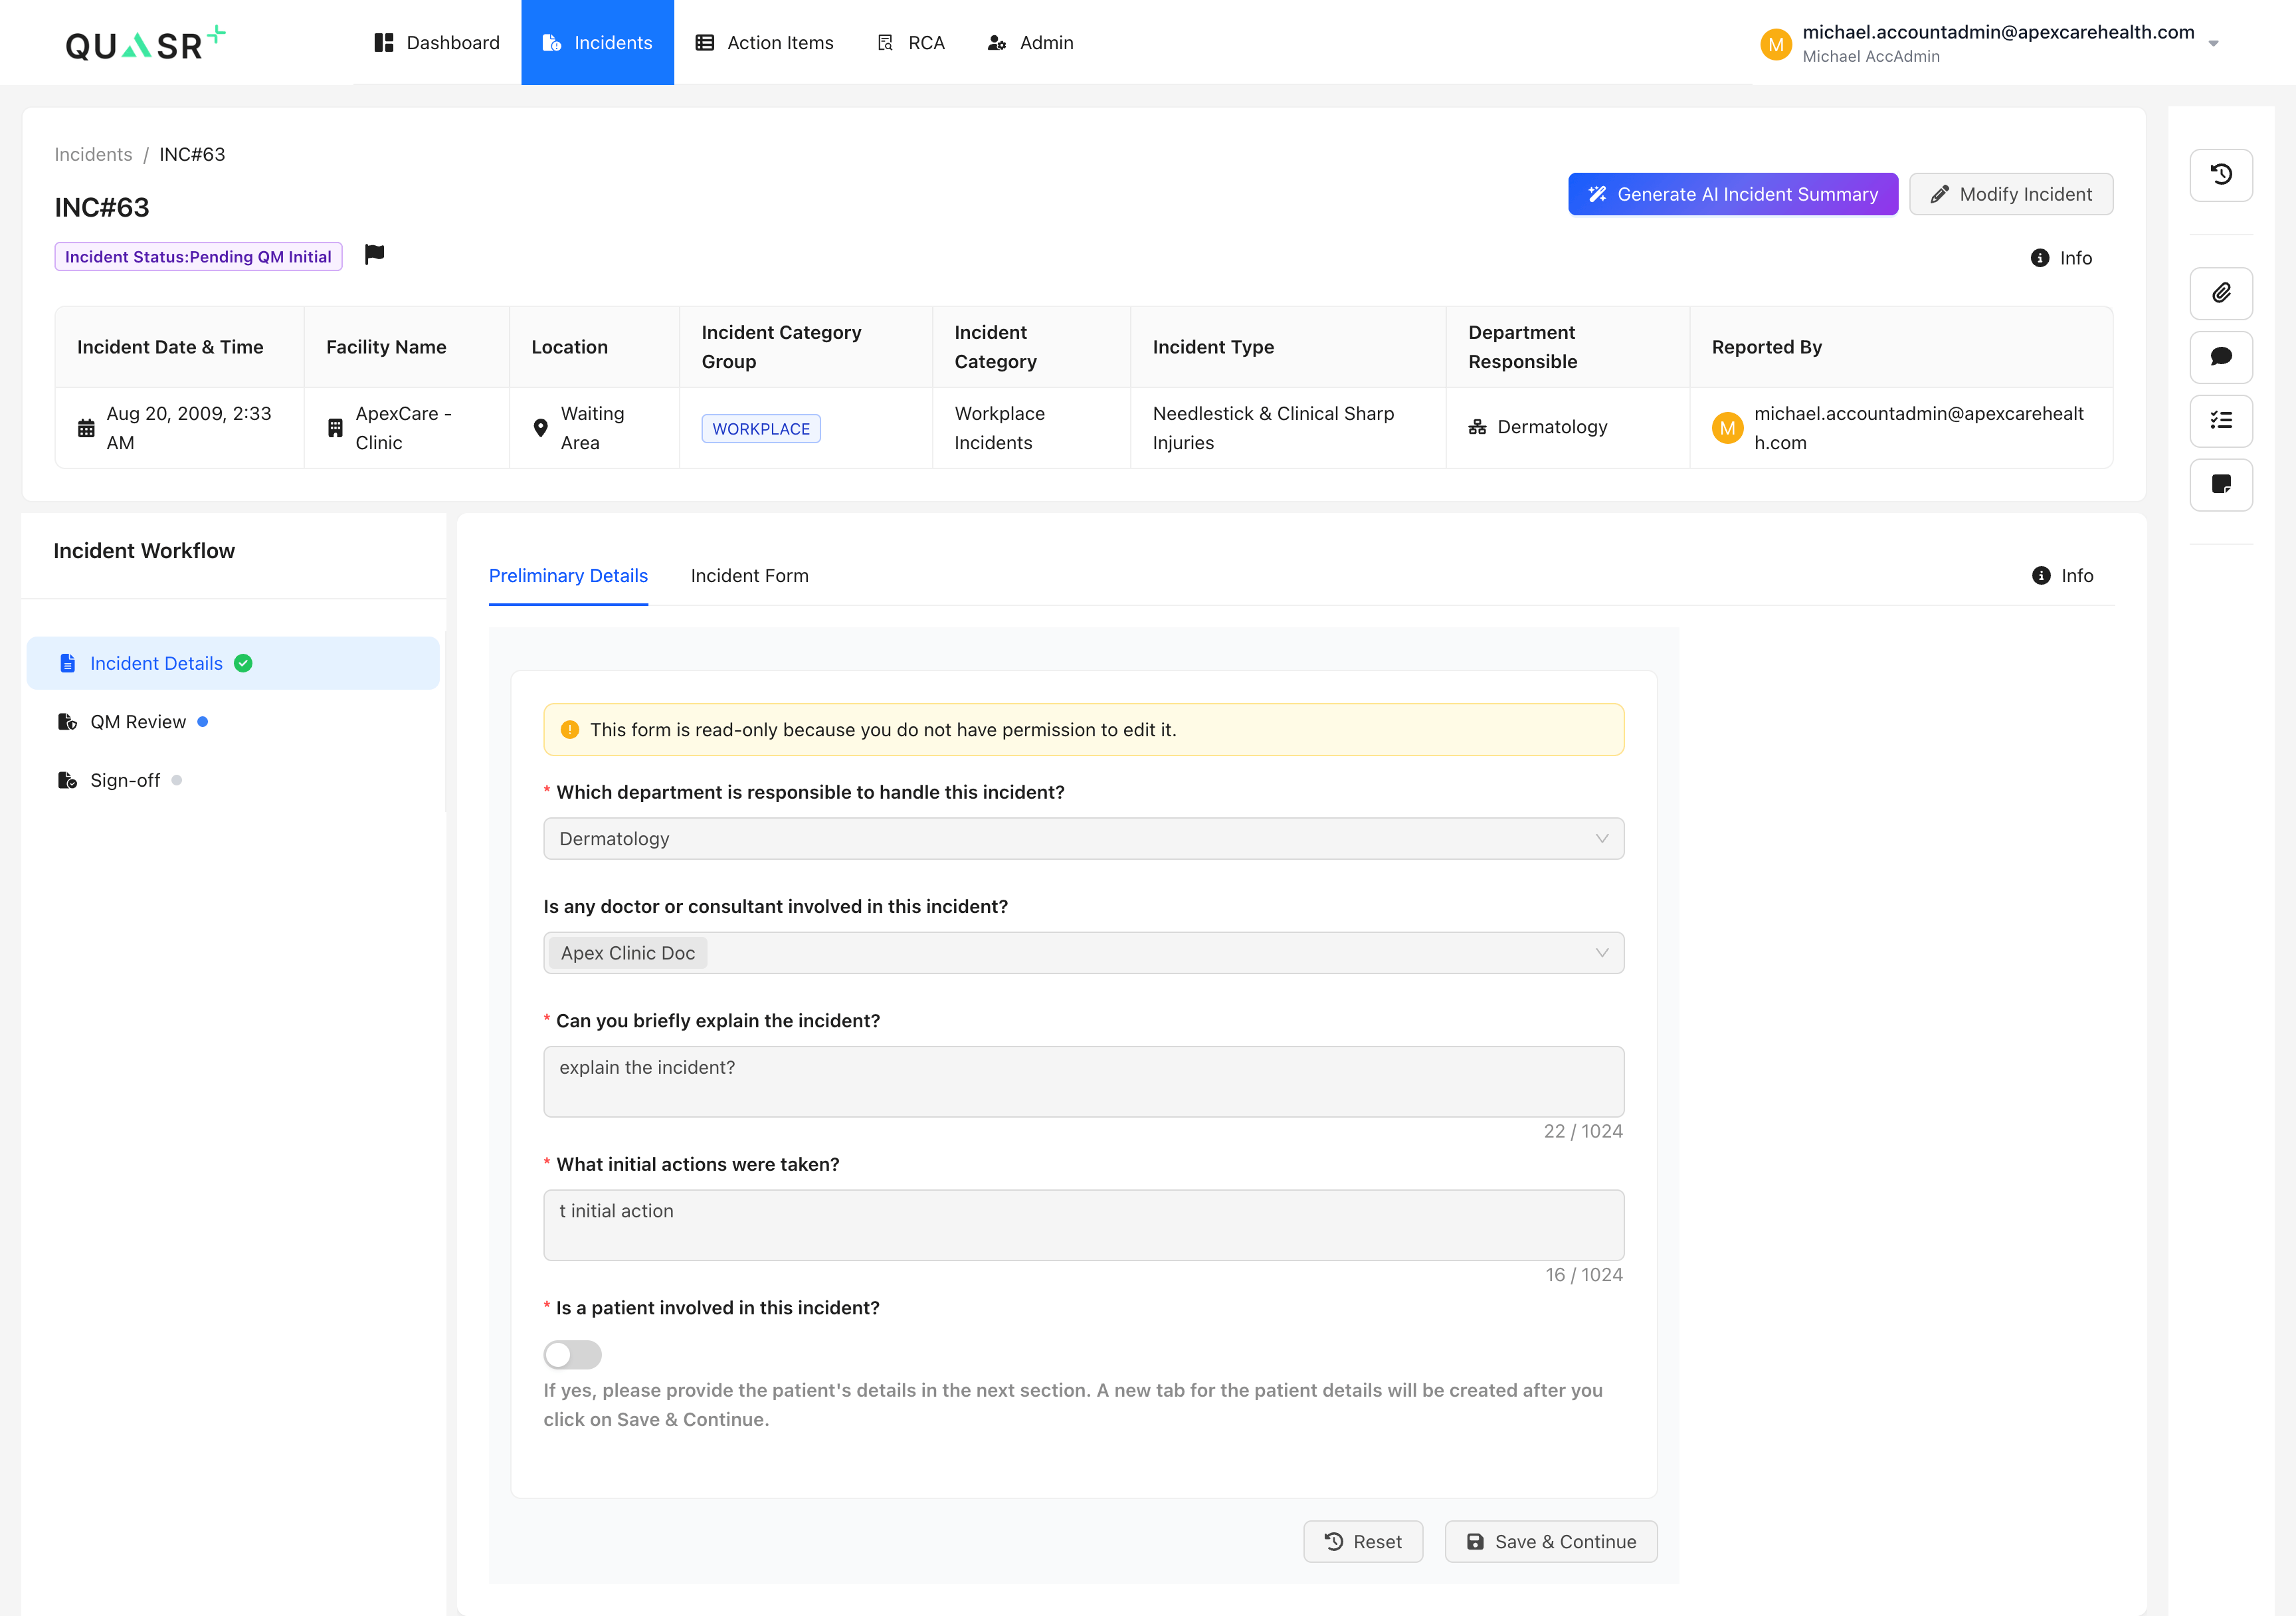Click Info icon in Preliminary Details panel
This screenshot has width=2296, height=1616.
pyautogui.click(x=2041, y=576)
